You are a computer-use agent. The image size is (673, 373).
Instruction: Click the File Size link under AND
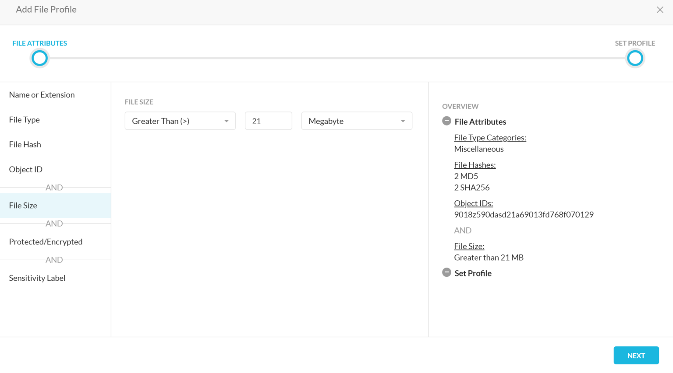tap(469, 246)
